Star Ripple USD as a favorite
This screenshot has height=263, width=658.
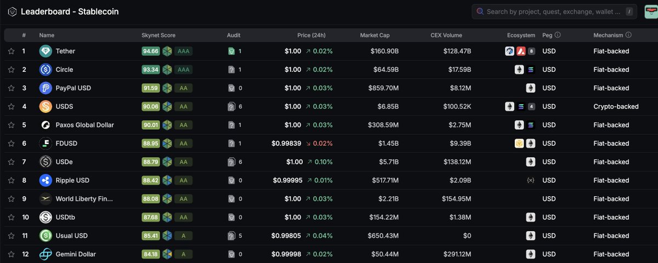[11, 180]
